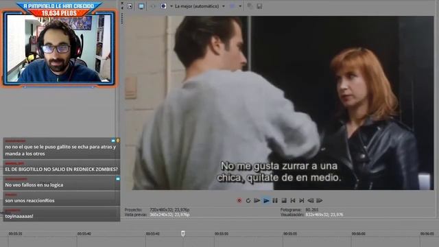The image size is (439, 247).
Task: Pause the video preview
Action: click(275, 200)
